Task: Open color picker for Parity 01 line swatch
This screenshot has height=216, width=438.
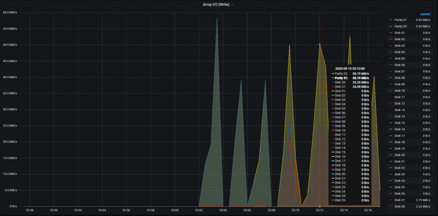Action: click(391, 20)
